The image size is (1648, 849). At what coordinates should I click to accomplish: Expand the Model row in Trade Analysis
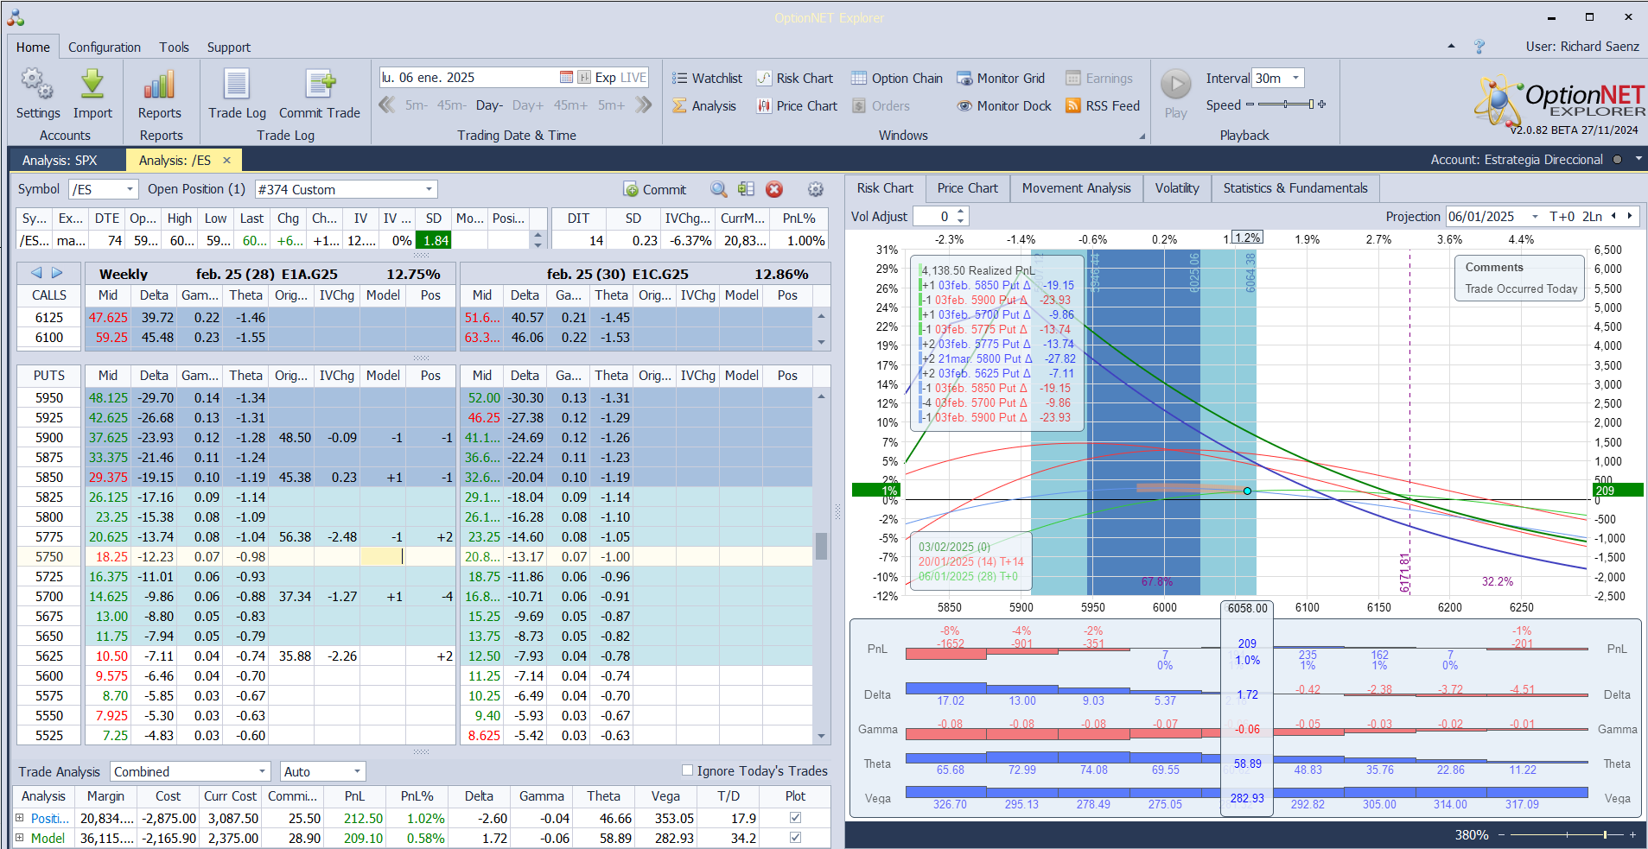(20, 837)
